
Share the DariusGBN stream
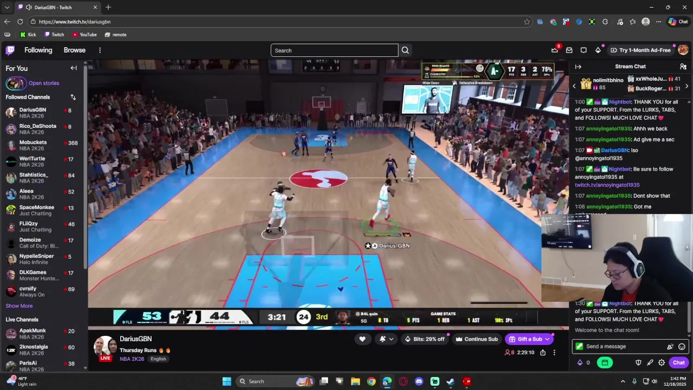pos(542,353)
